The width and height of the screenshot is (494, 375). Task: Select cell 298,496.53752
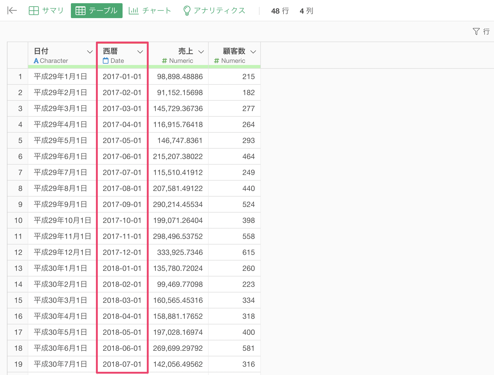click(178, 236)
